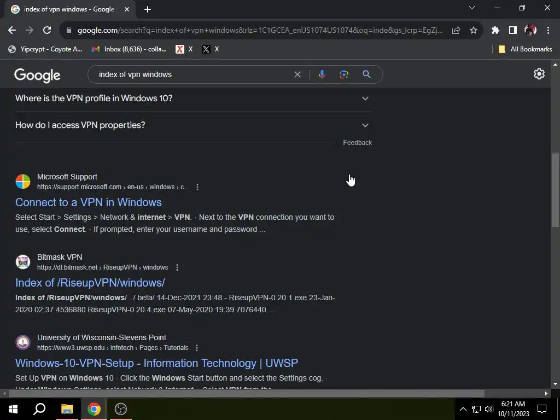Click the Microsoft Support favicon
The height and width of the screenshot is (420, 560).
(x=23, y=182)
